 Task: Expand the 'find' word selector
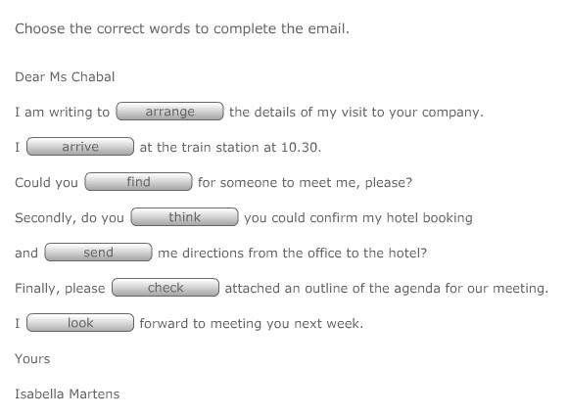[x=138, y=181]
